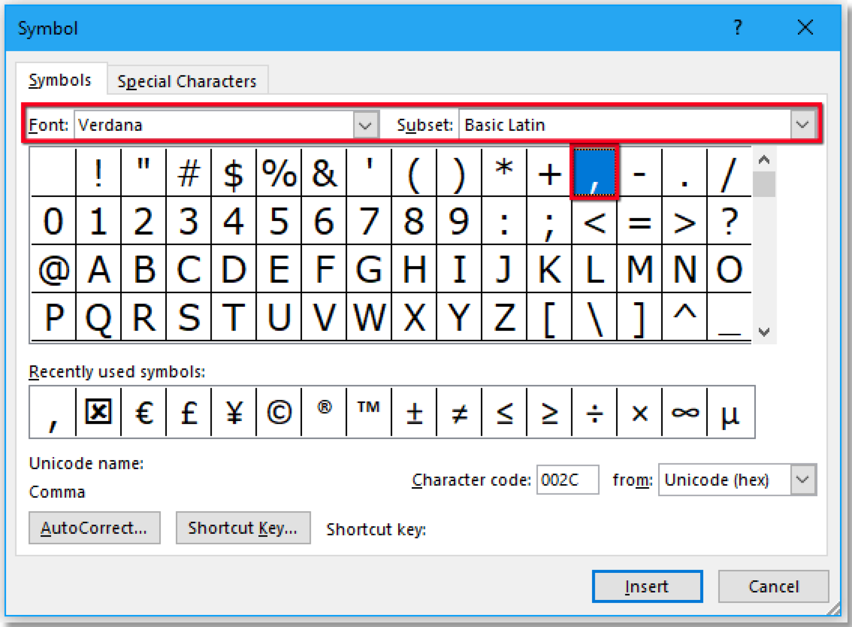Open the Font dropdown list
852x627 pixels.
pos(365,125)
